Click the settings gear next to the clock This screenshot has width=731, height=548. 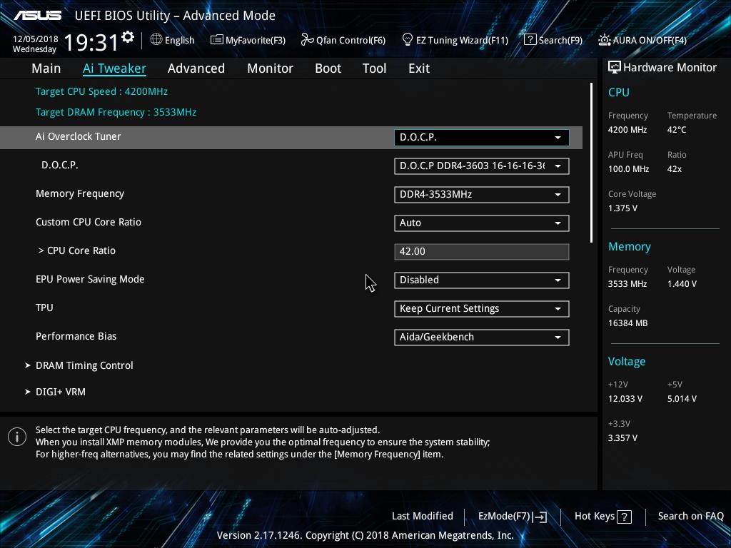pos(128,37)
